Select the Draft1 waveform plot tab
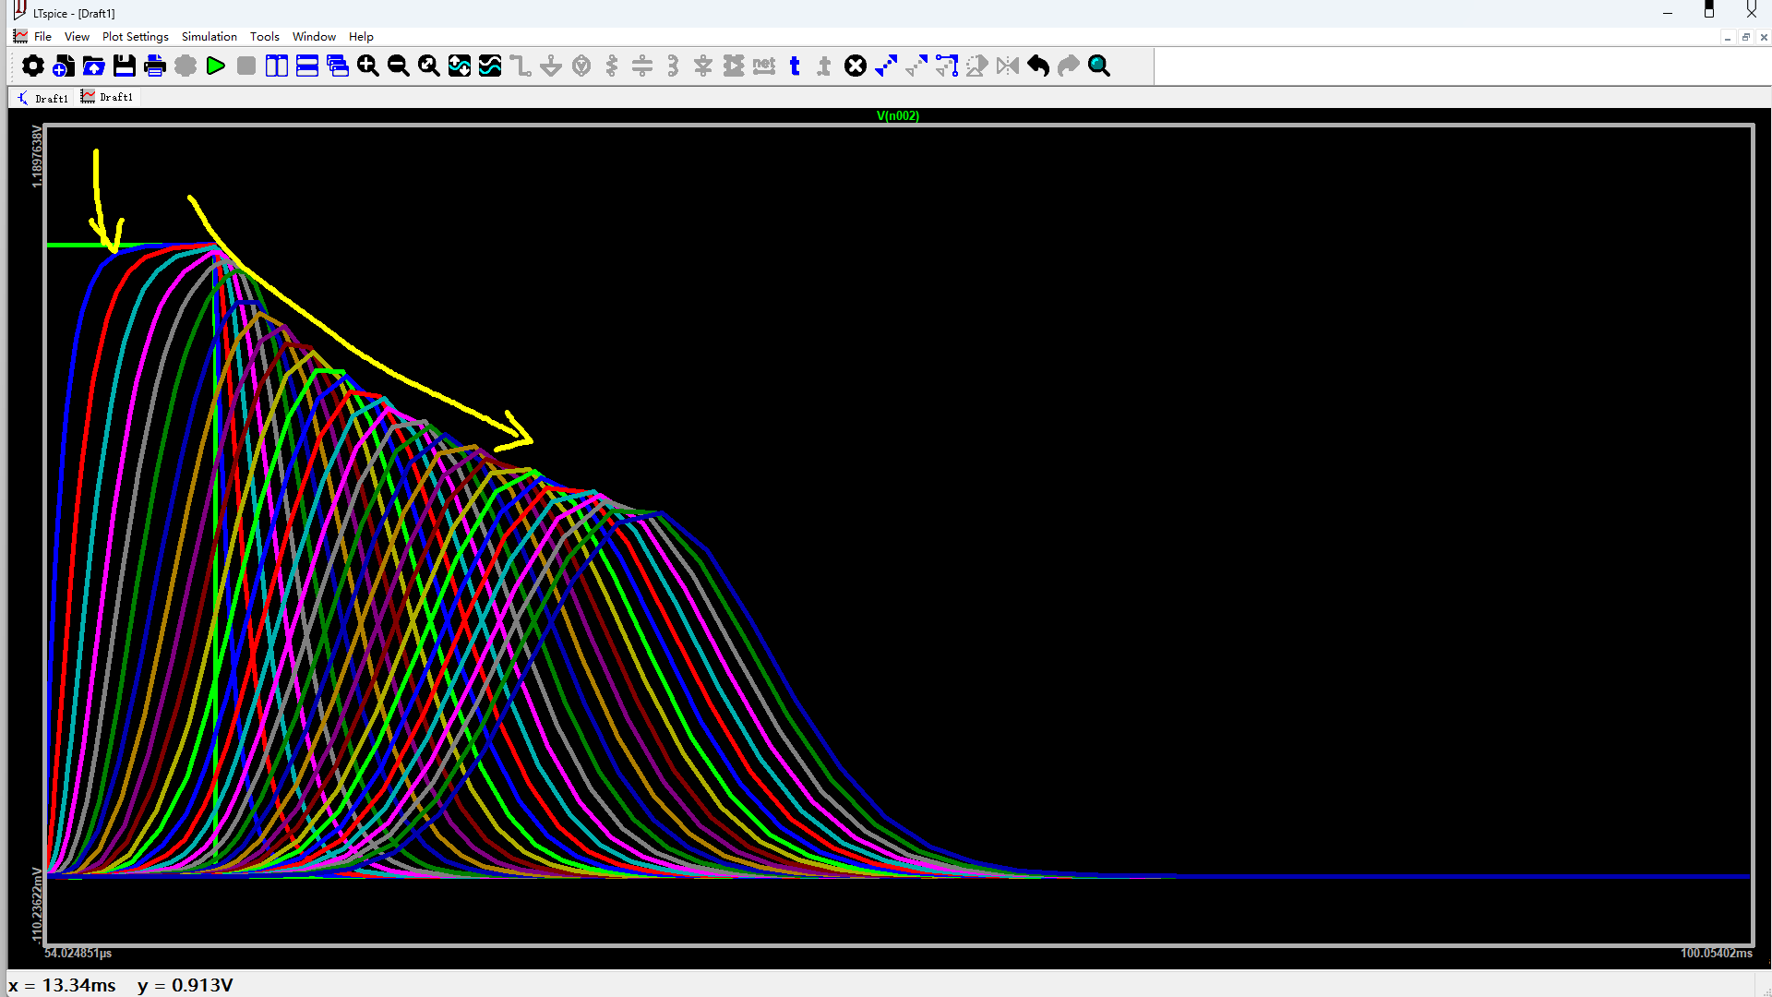The image size is (1772, 997). (x=107, y=97)
